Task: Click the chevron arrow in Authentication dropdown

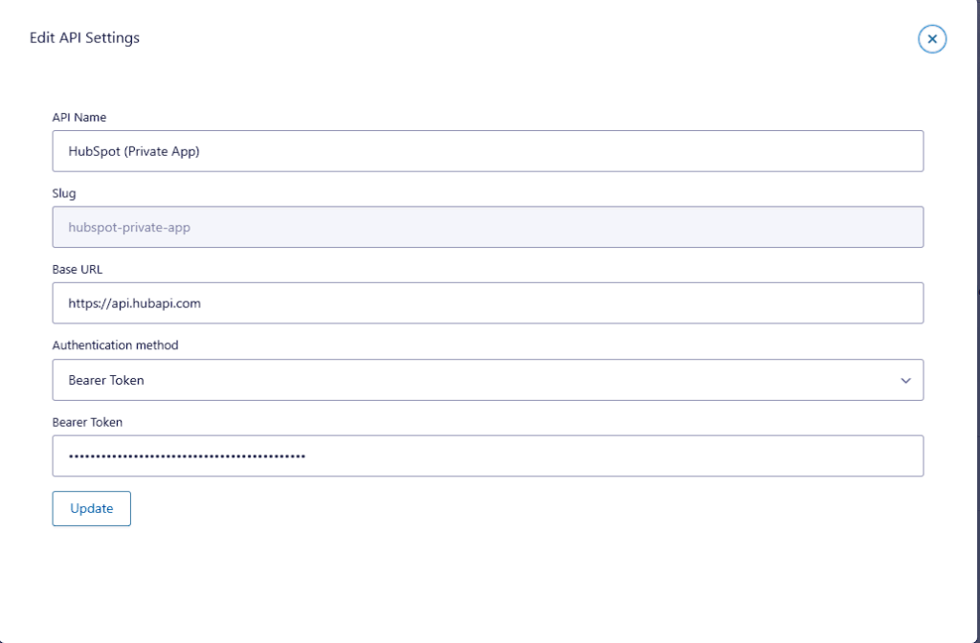Action: pyautogui.click(x=905, y=381)
